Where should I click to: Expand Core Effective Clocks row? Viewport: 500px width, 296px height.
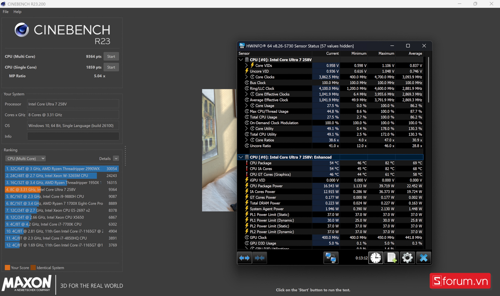(x=246, y=94)
